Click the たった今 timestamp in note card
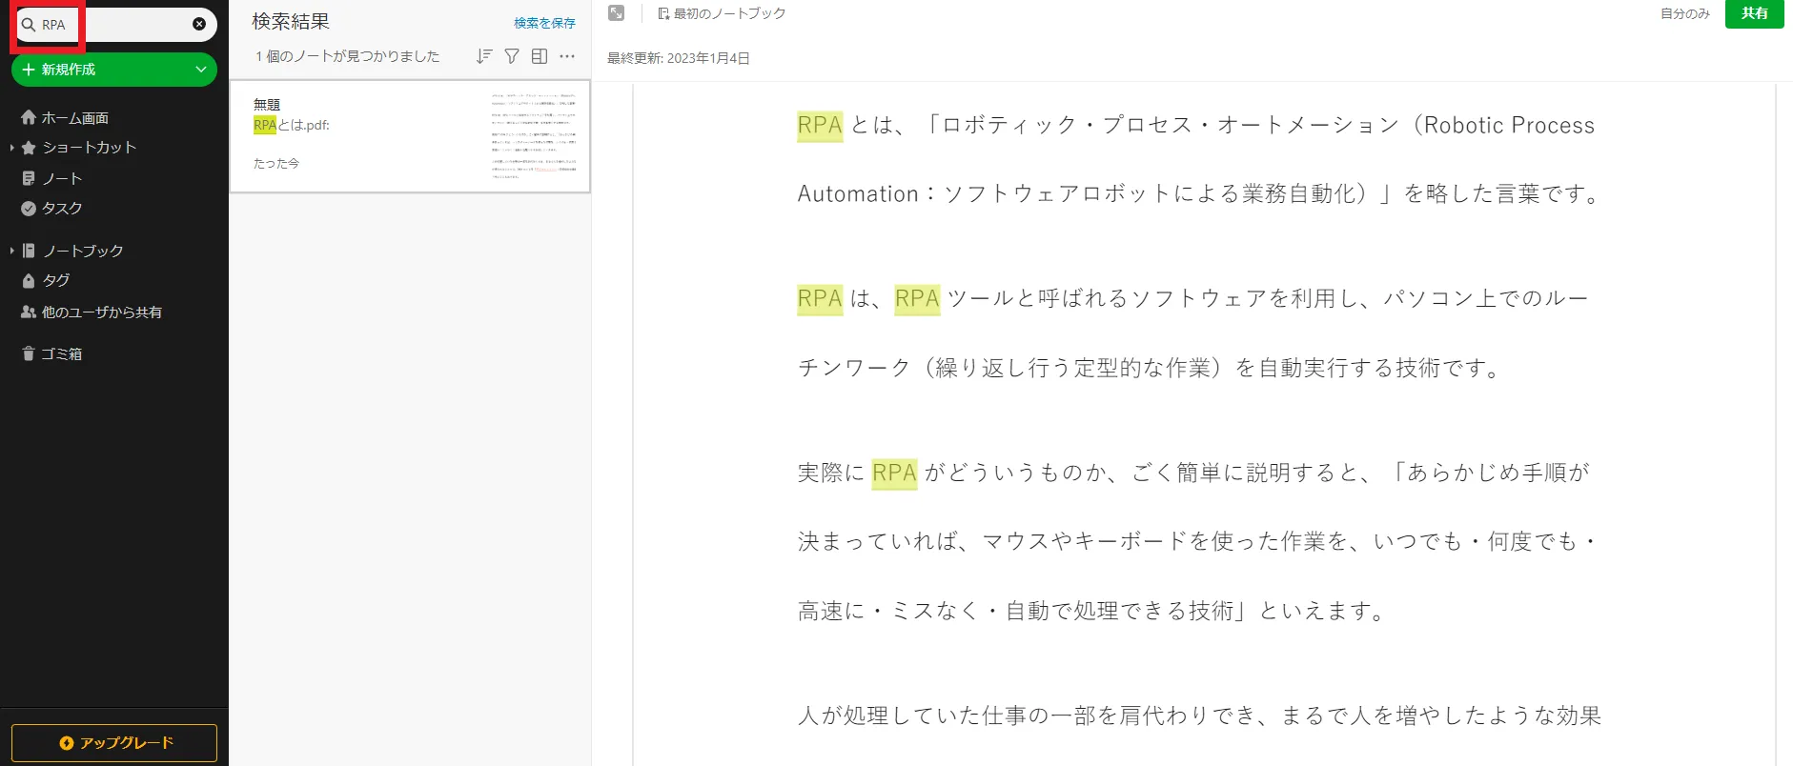 tap(276, 164)
